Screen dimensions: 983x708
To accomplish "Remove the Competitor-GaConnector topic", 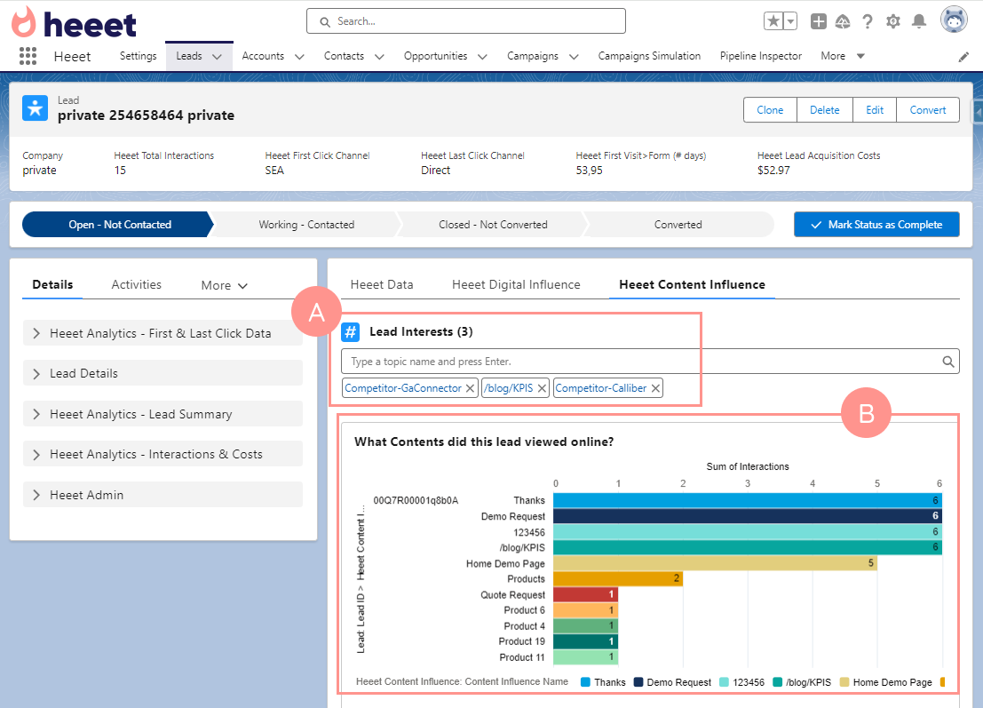I will pyautogui.click(x=470, y=388).
